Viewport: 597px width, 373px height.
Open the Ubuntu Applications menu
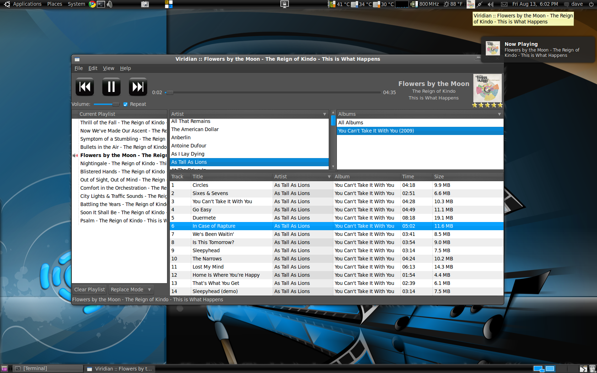(23, 4)
